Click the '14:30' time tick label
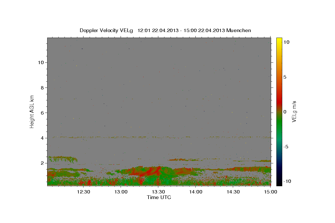The width and height of the screenshot is (335, 223). coord(233,192)
